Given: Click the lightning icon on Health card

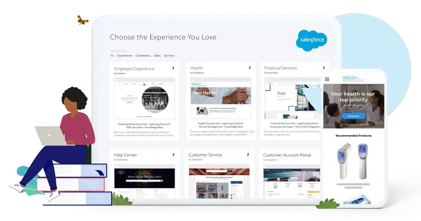Looking at the screenshot, I should pyautogui.click(x=249, y=68).
